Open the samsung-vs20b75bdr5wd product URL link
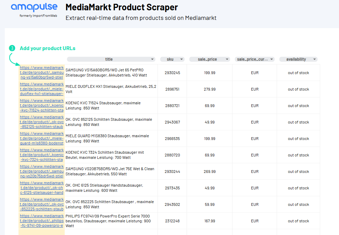This screenshot has width=339, height=235. 42,171
